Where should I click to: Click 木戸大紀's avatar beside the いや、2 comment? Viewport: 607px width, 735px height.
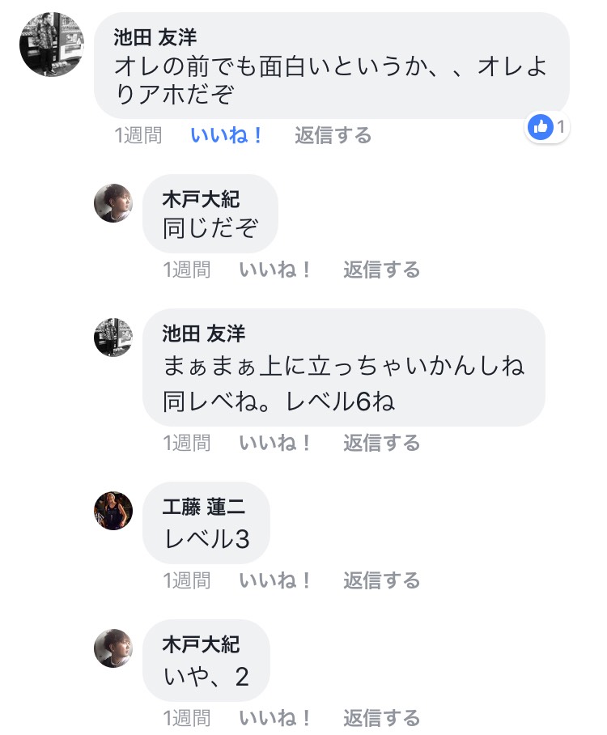pyautogui.click(x=113, y=648)
